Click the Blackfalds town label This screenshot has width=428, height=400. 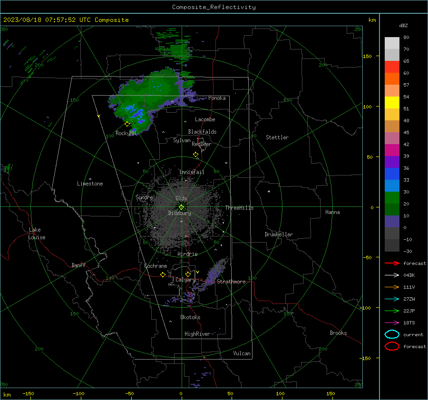point(202,132)
